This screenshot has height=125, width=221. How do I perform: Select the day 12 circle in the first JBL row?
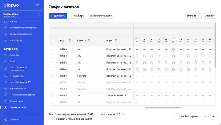(x=173, y=49)
